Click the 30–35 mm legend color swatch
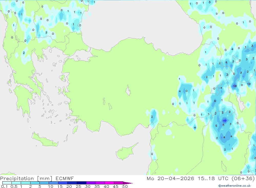The width and height of the screenshot is (256, 188). 91,183
